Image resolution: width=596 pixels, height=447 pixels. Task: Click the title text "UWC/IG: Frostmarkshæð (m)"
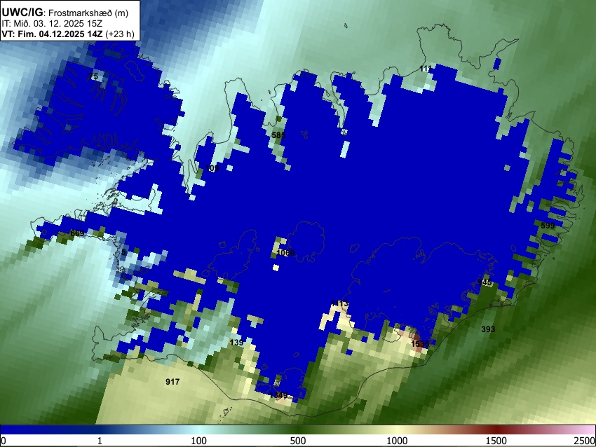[x=65, y=12]
